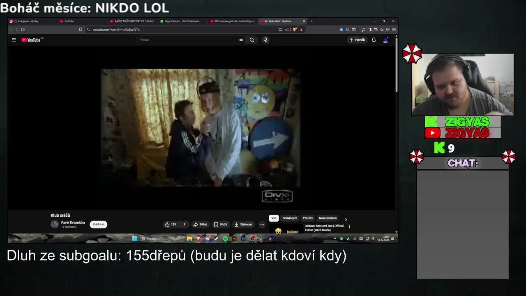Open jackass: best and last trailer title
The width and height of the screenshot is (526, 296).
pyautogui.click(x=324, y=228)
